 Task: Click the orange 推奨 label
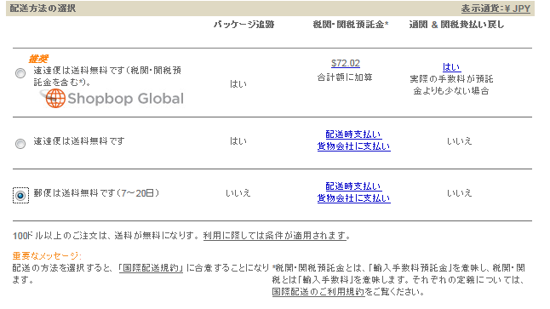[38, 59]
